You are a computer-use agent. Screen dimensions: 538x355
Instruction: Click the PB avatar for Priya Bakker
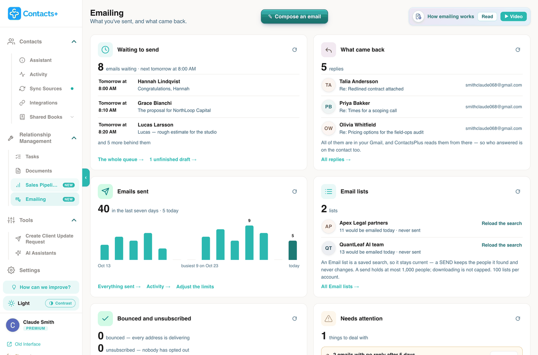pos(329,107)
